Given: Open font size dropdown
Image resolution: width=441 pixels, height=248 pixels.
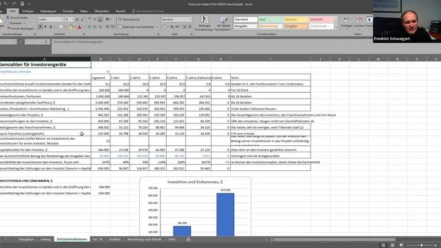Looking at the screenshot, I should [x=72, y=19].
